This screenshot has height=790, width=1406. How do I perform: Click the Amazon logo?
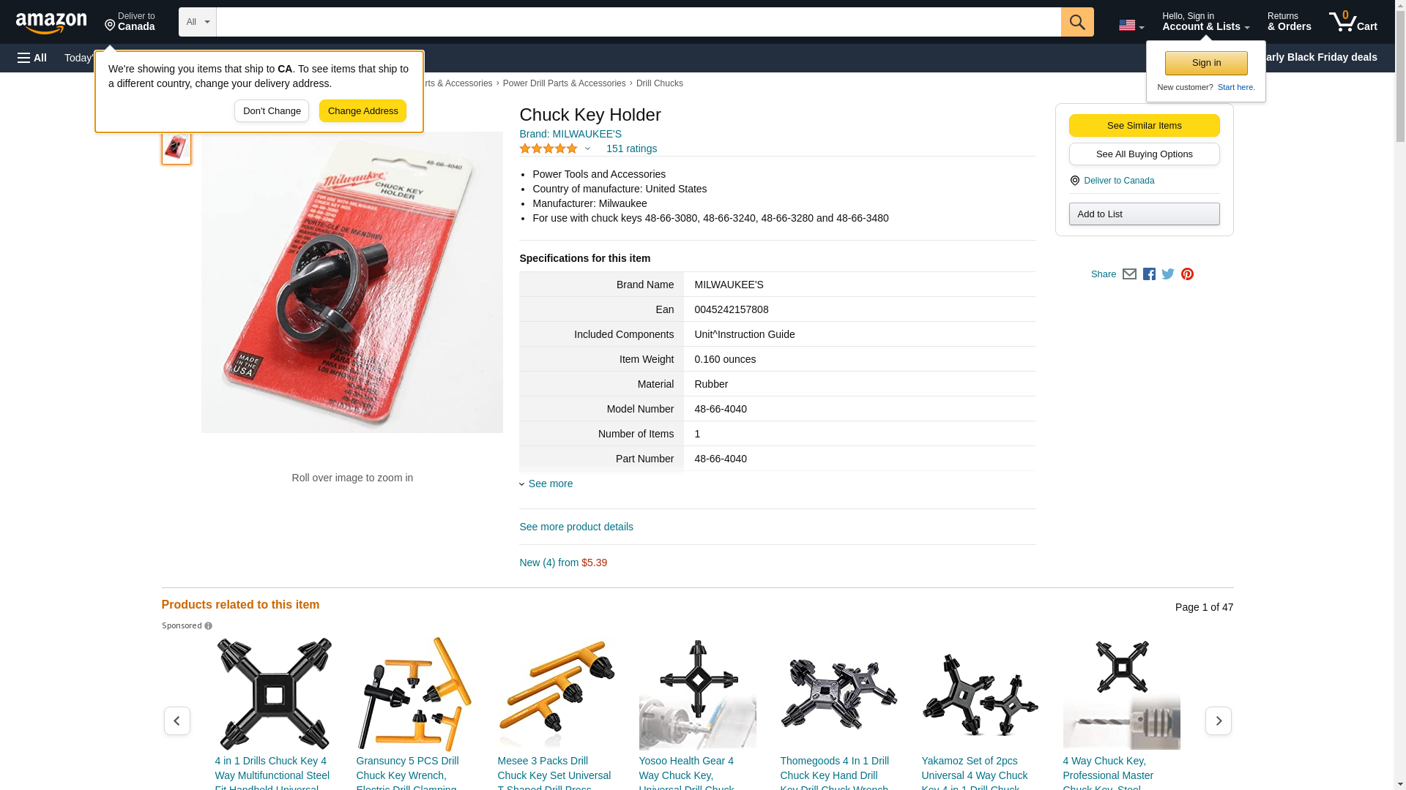[51, 23]
